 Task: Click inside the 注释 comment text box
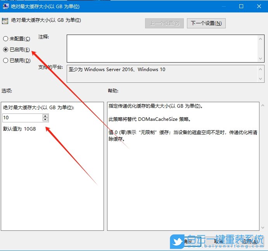pos(162,49)
